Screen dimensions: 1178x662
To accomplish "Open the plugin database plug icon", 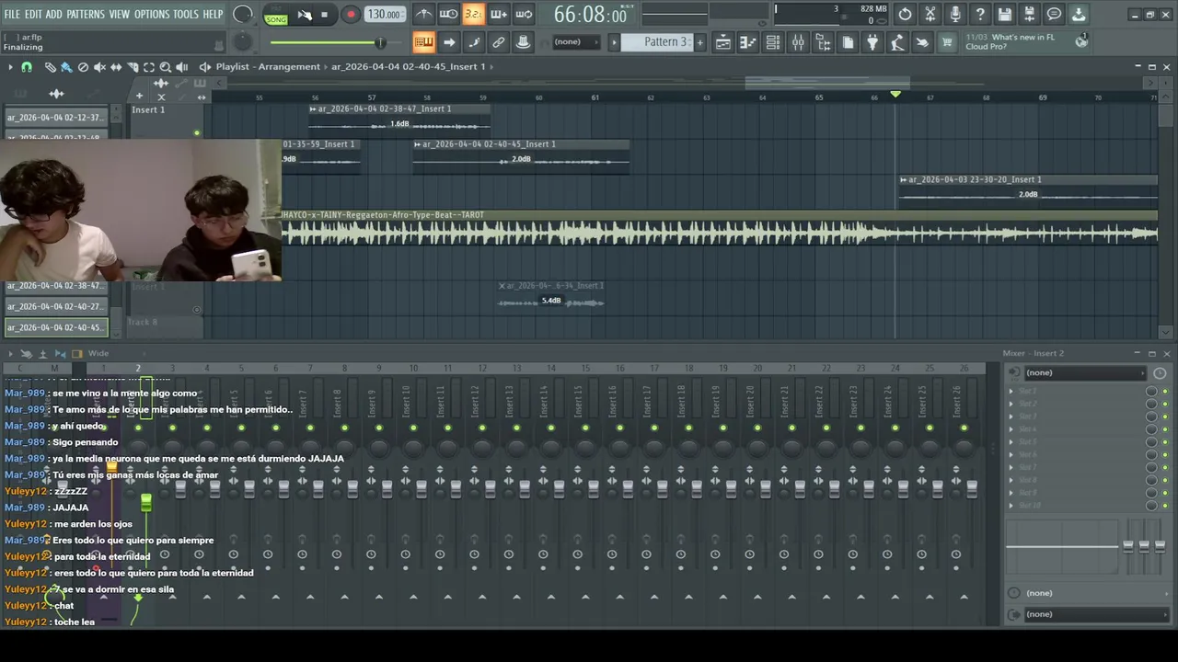I will tap(872, 42).
